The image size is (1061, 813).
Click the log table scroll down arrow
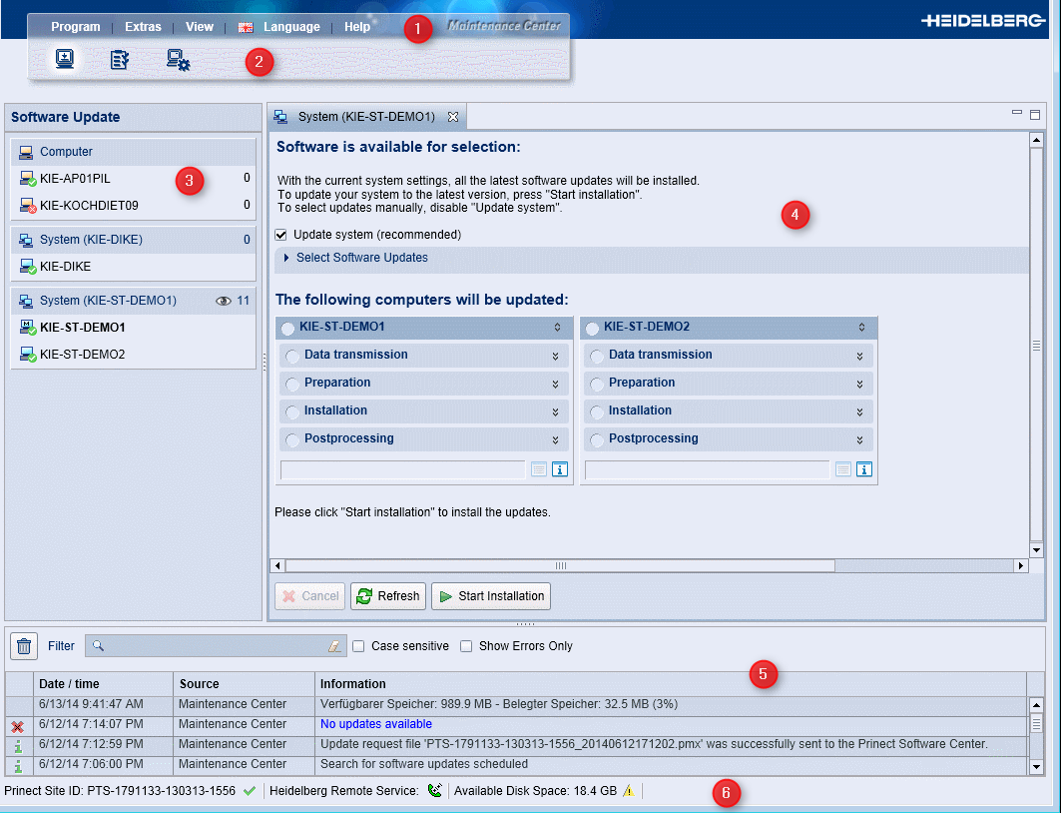(1036, 767)
